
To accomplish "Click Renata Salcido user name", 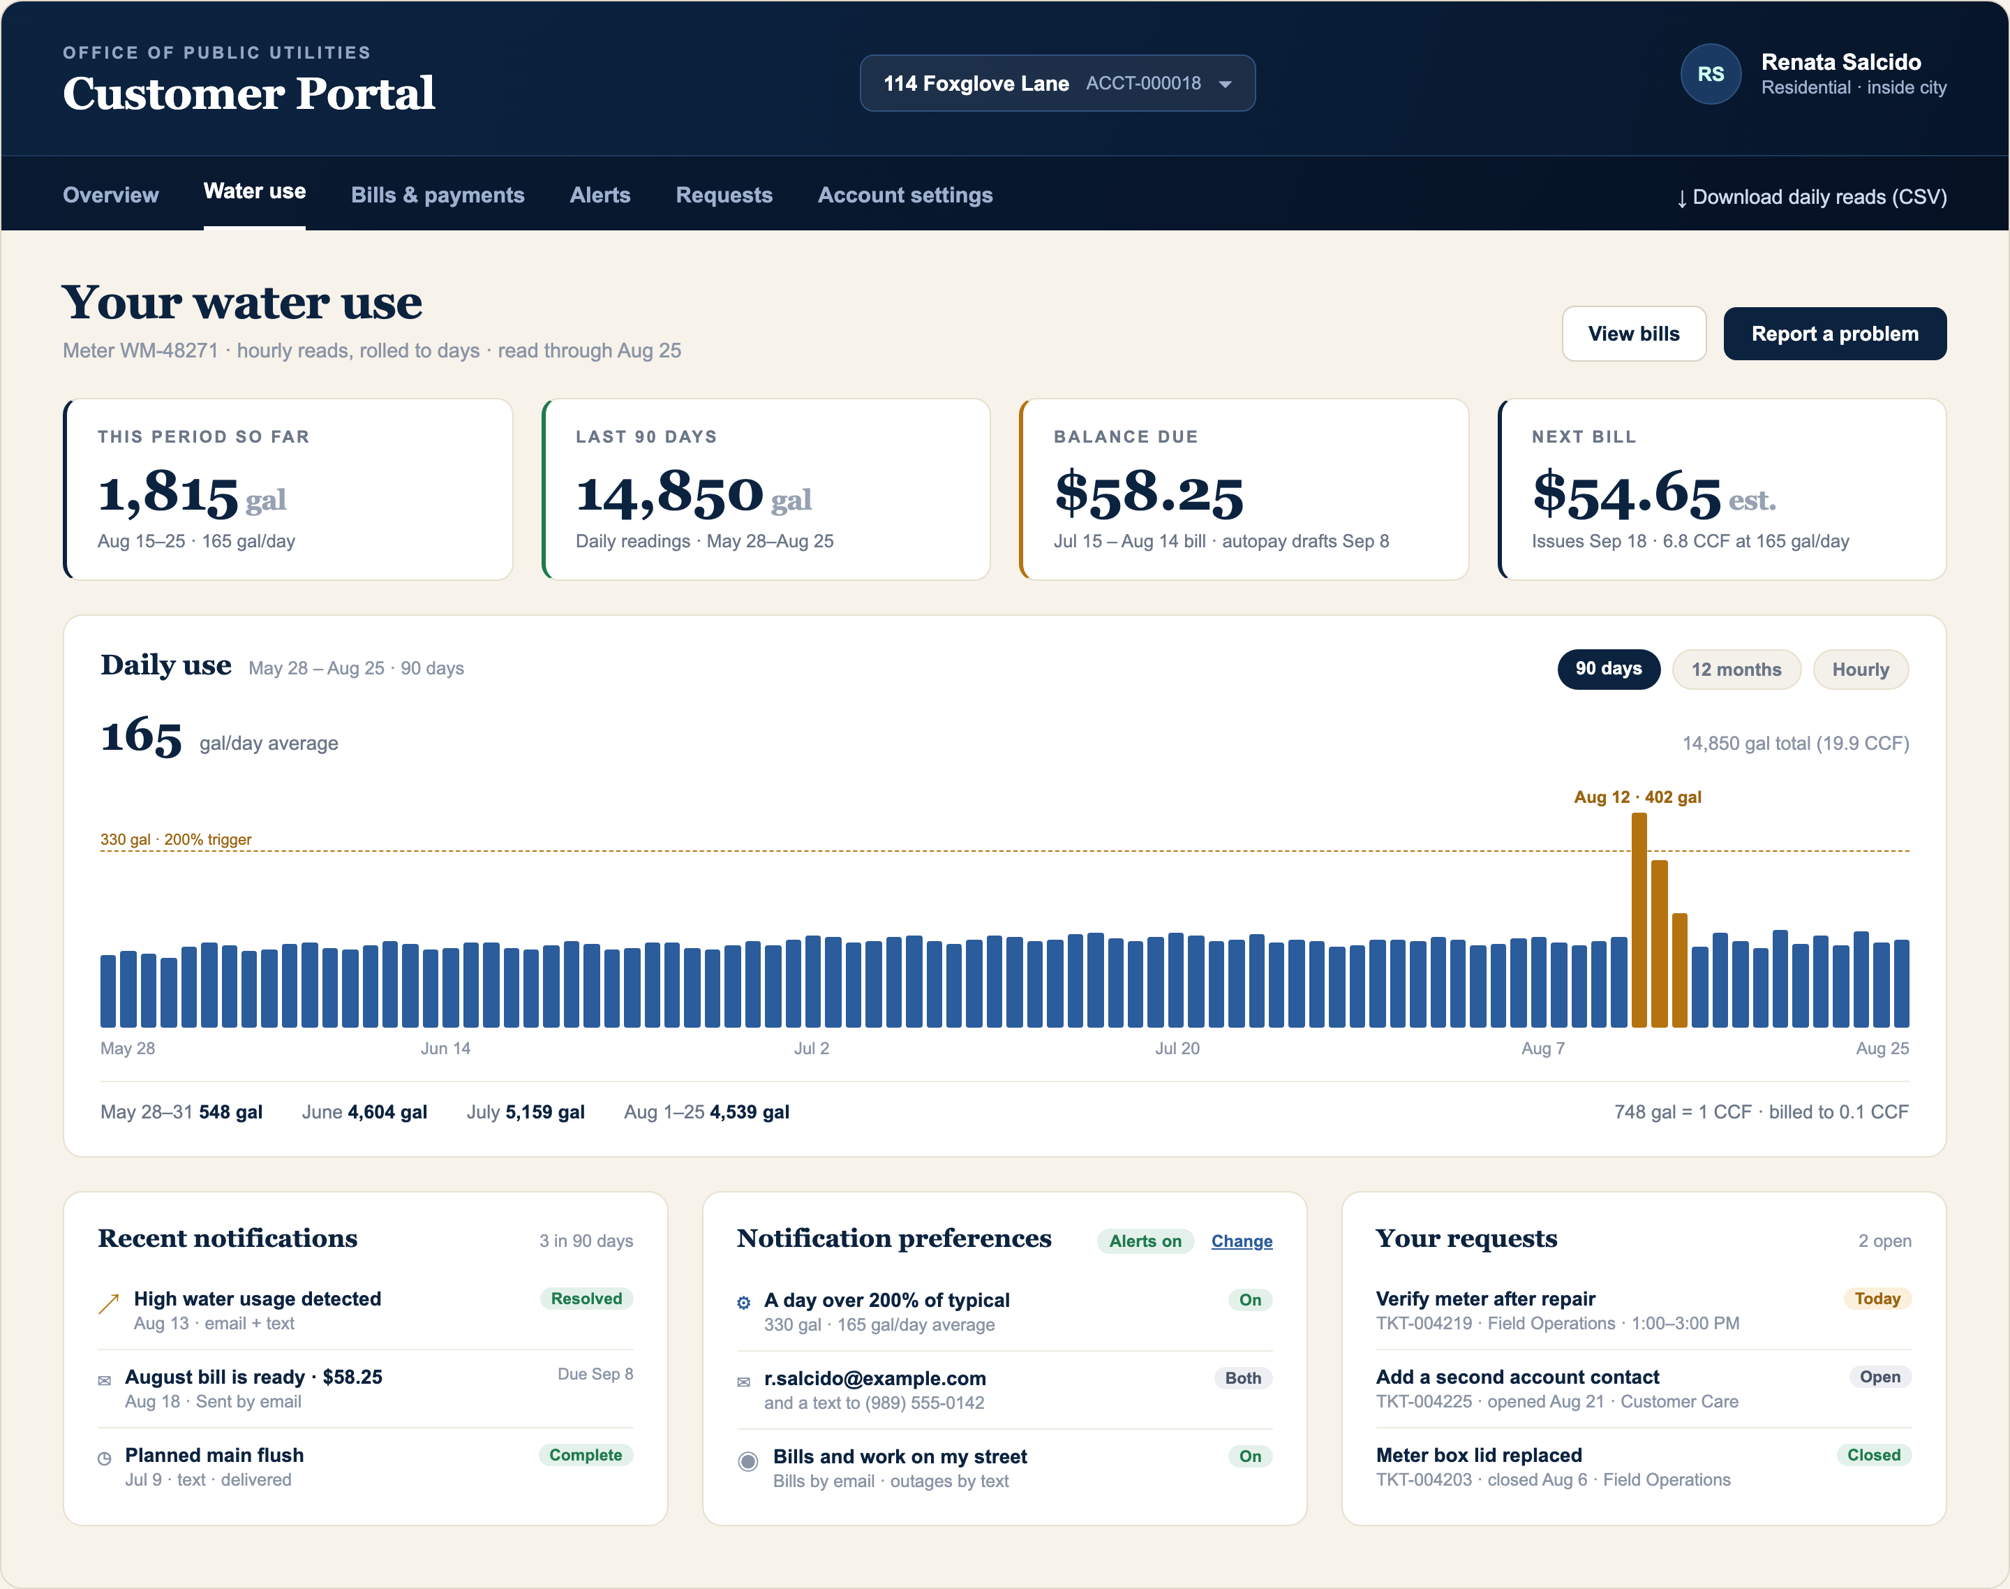I will [1840, 62].
